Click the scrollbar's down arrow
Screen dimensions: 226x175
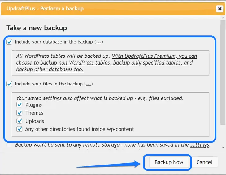(x=223, y=148)
